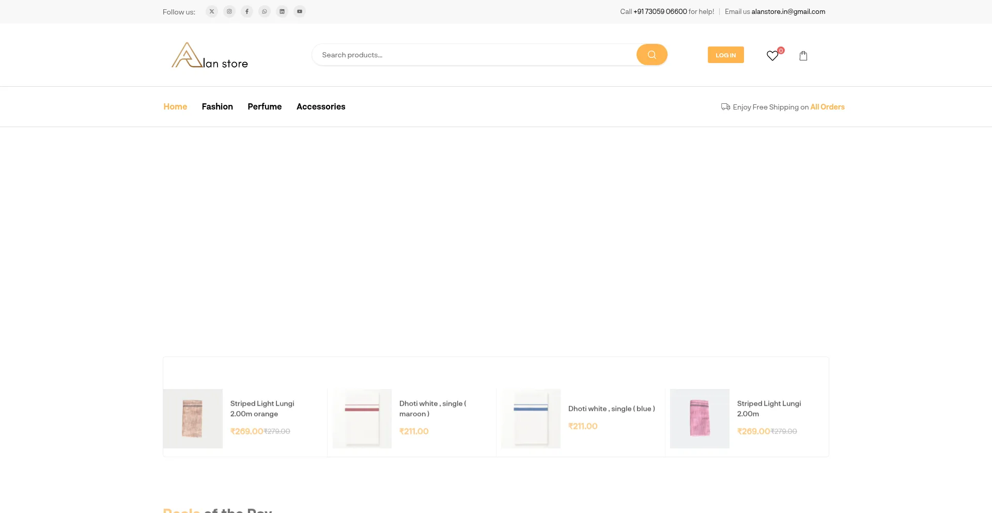Open the Striped Light Lungi orange thumbnail
Viewport: 992px width, 513px height.
point(193,418)
